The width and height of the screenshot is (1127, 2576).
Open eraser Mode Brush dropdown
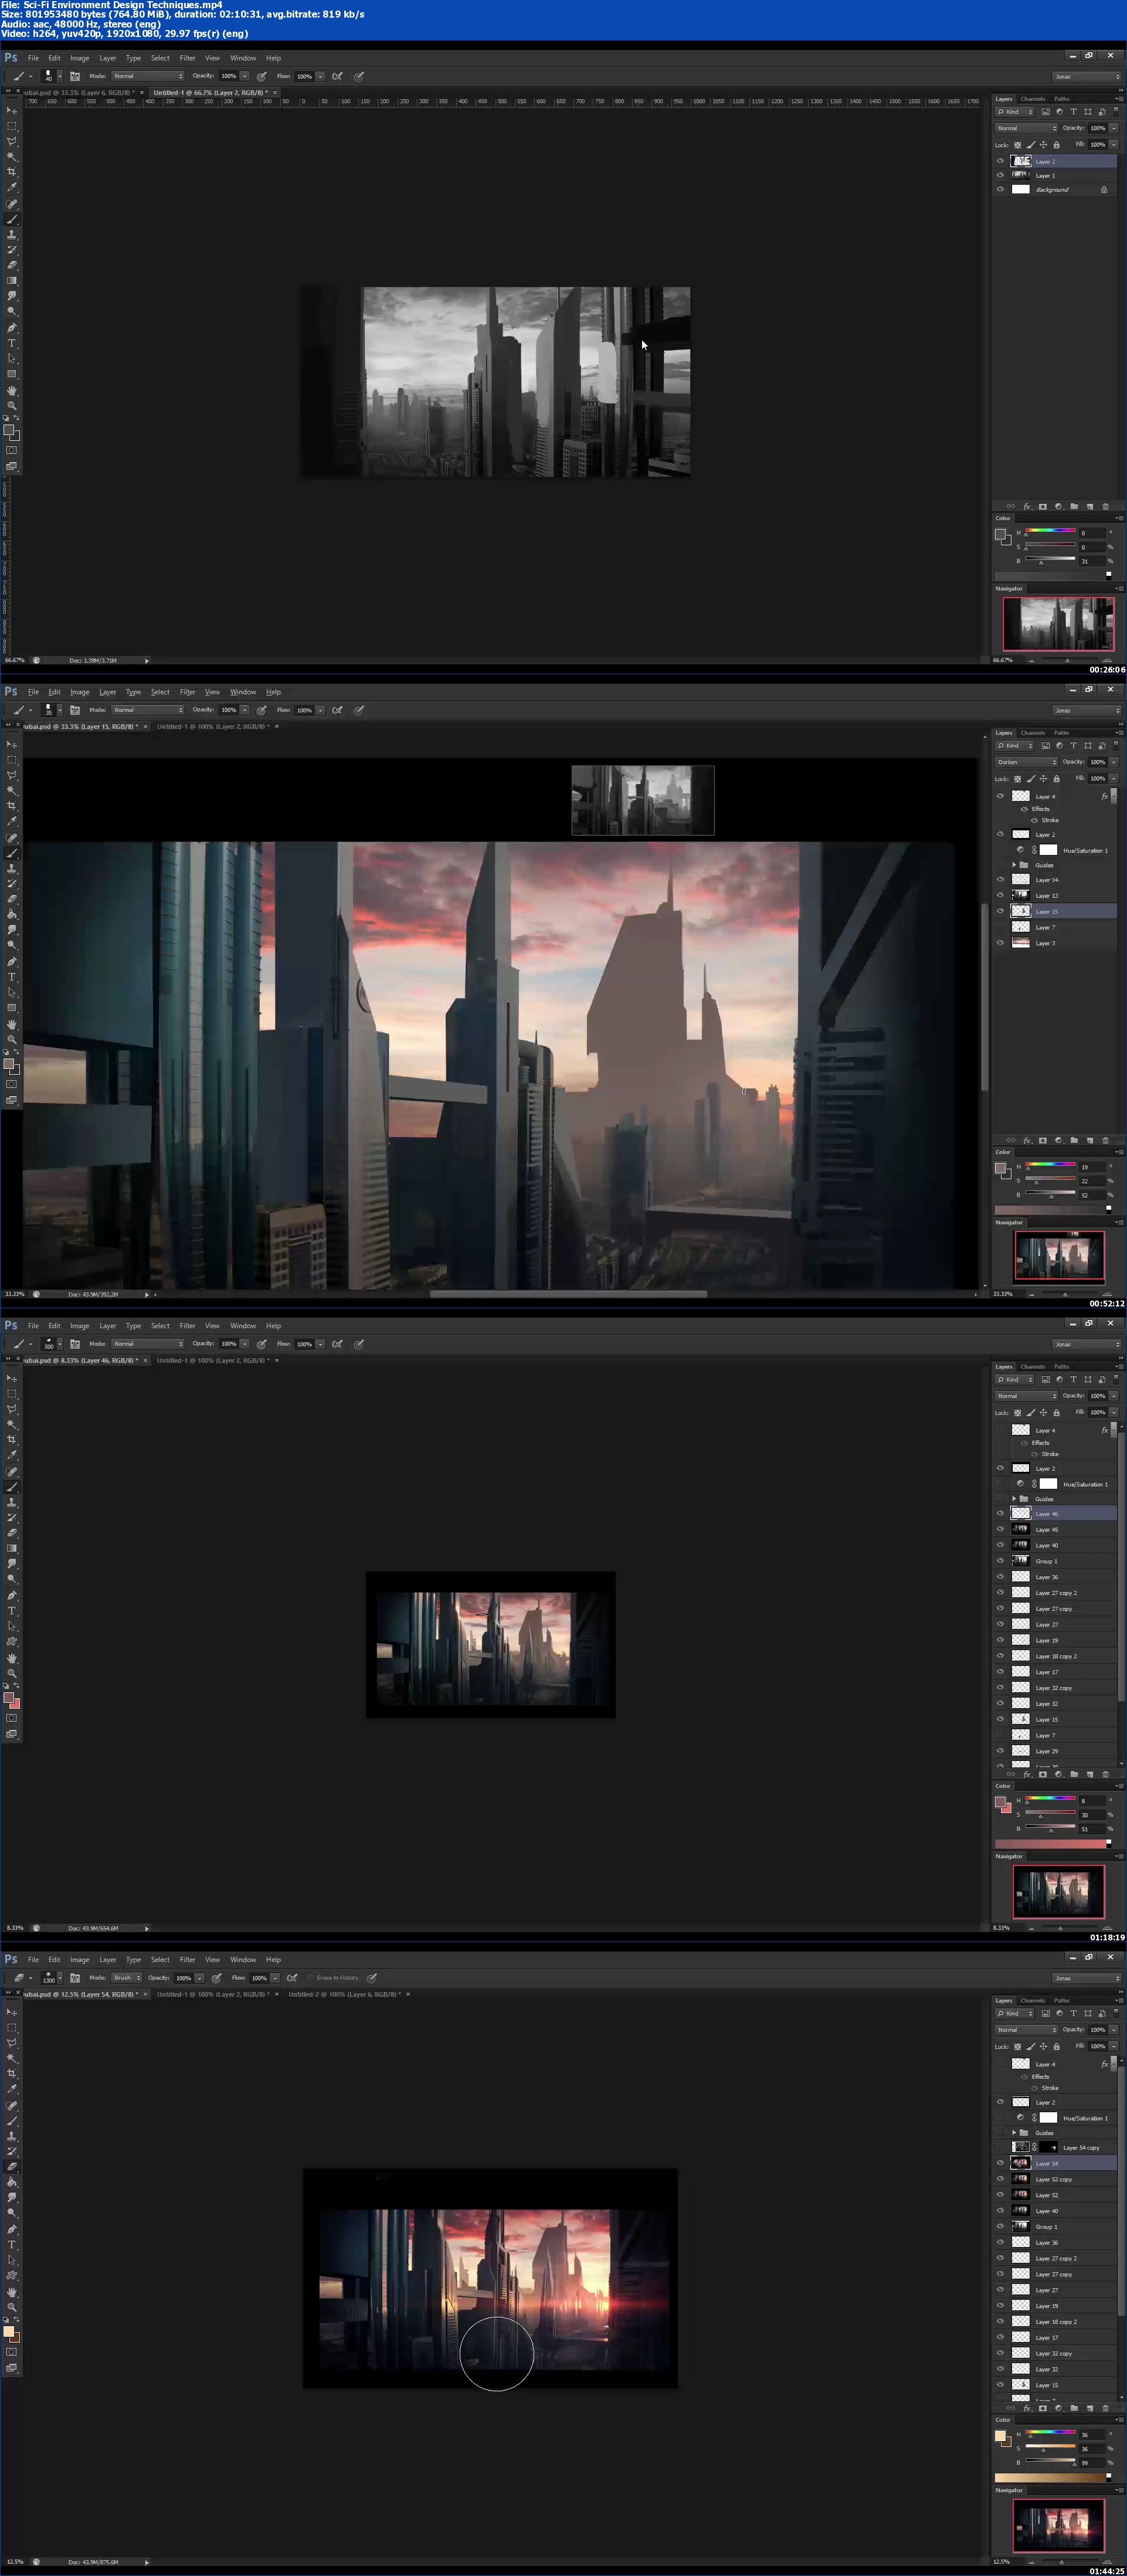point(126,1978)
